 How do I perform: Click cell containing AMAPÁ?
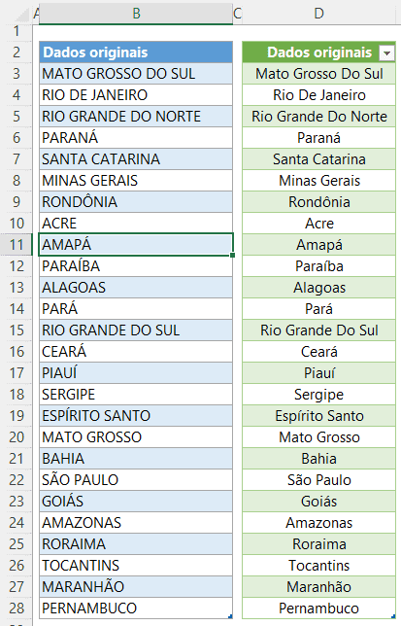coord(136,244)
